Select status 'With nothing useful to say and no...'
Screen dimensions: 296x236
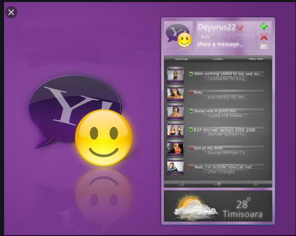pyautogui.click(x=228, y=74)
